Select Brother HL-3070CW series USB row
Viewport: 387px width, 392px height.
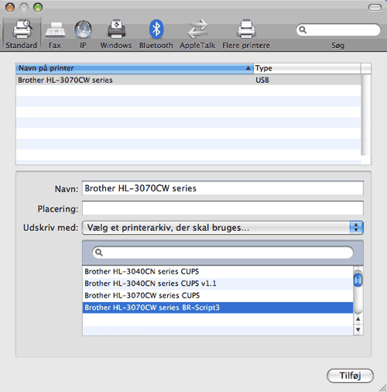point(188,80)
